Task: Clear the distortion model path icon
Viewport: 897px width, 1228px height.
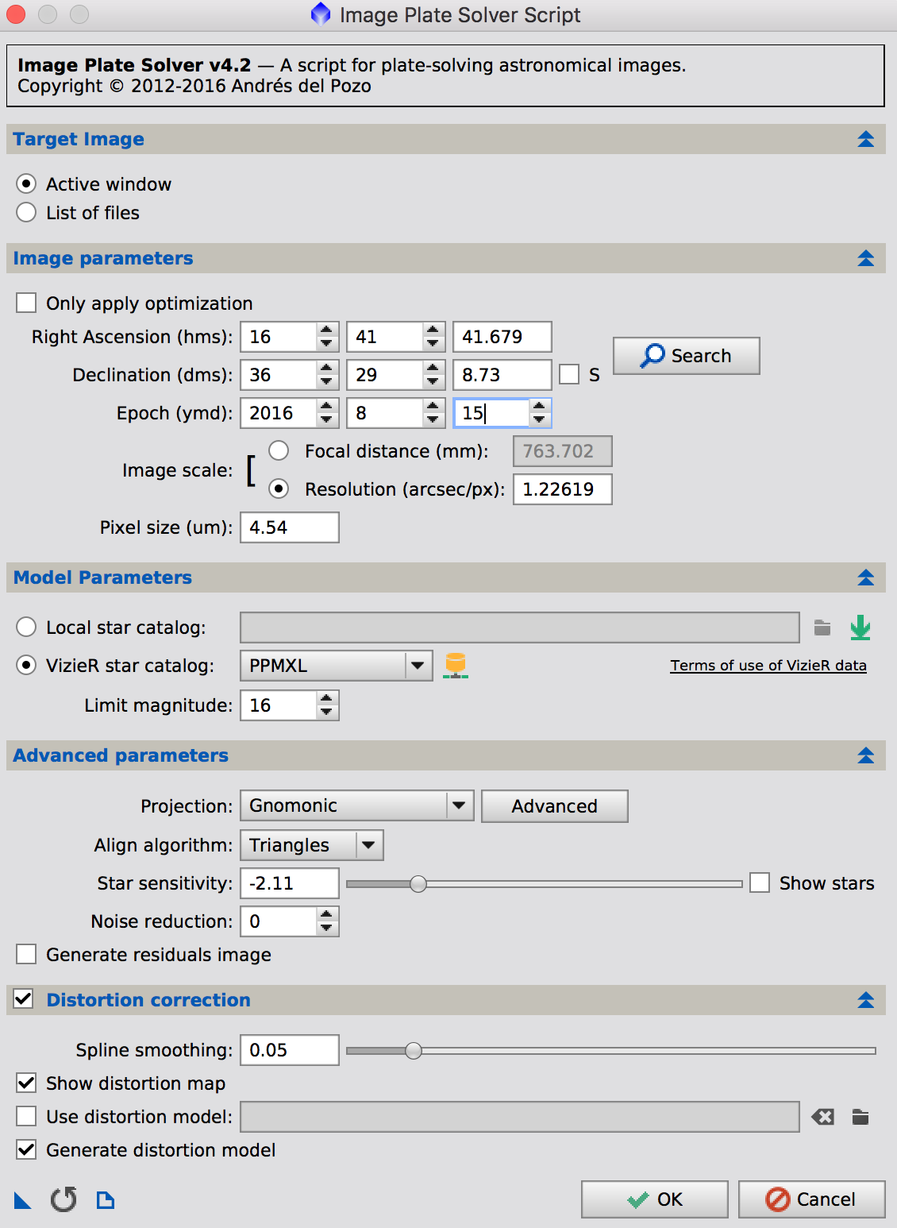Action: point(823,1117)
